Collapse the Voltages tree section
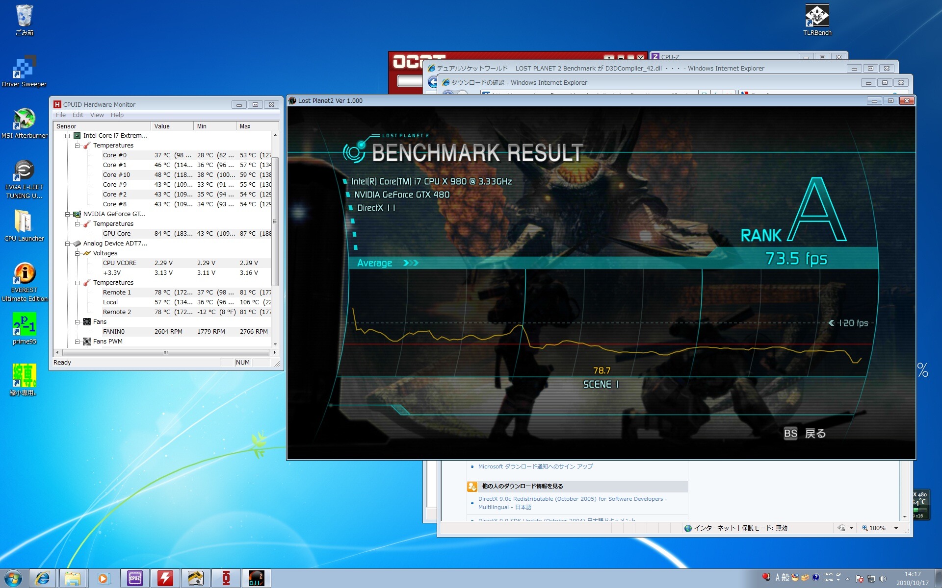The height and width of the screenshot is (588, 942). tap(78, 253)
